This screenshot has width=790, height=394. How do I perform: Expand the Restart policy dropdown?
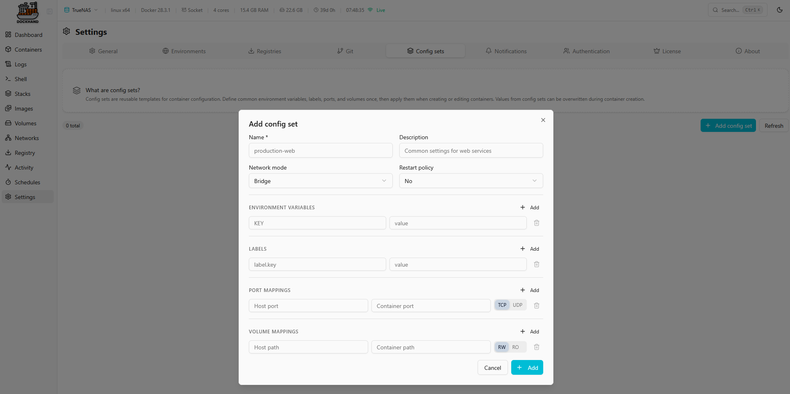[471, 181]
